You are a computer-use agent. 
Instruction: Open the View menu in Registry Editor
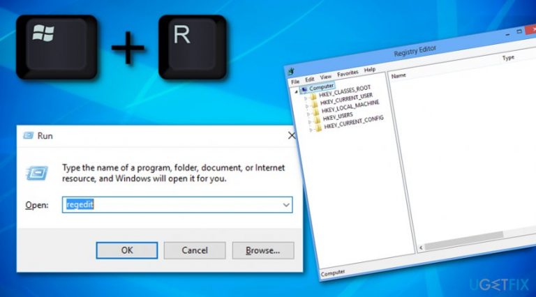(x=326, y=77)
